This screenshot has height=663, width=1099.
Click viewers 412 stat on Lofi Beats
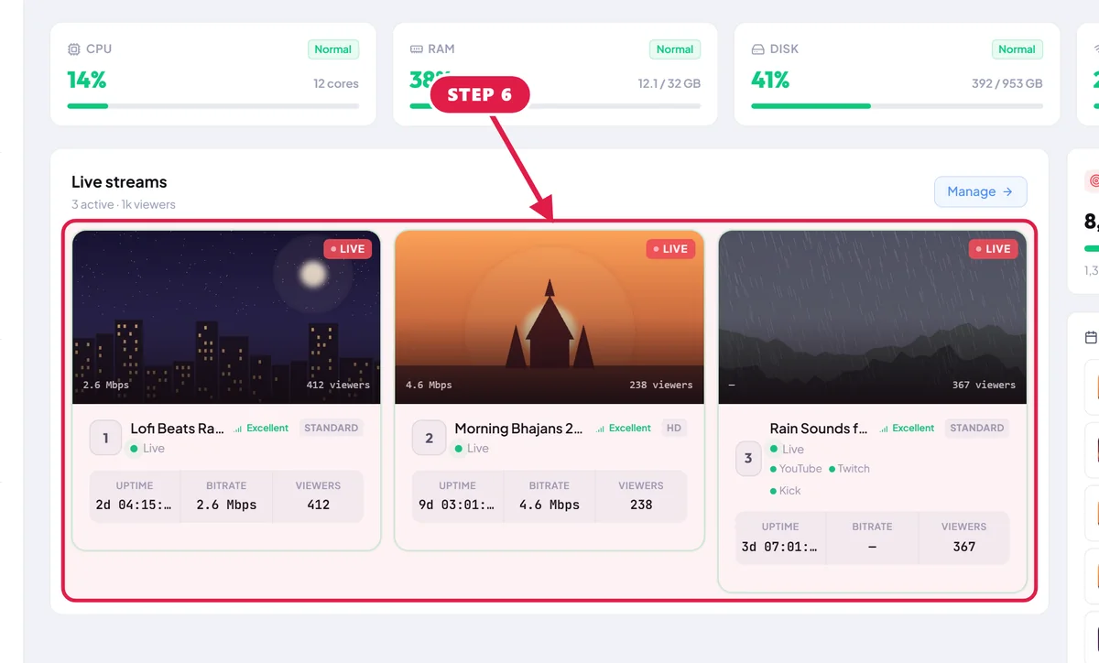[318, 495]
